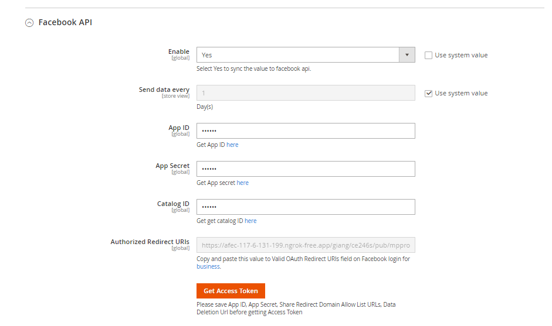Open the Get App secret here link
The image size is (552, 326).
[242, 183]
